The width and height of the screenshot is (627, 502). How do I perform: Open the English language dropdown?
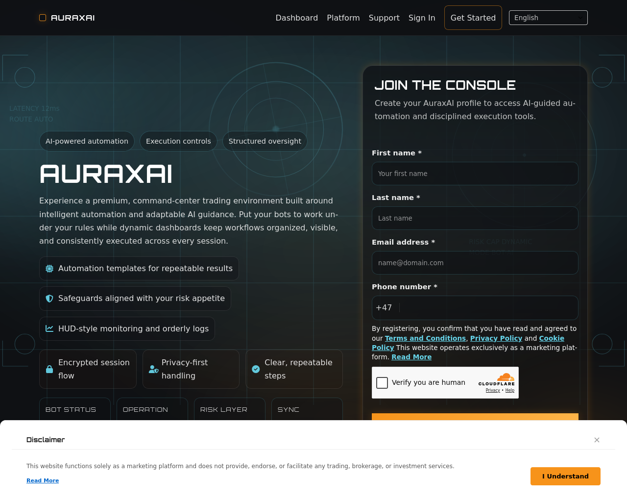(548, 18)
